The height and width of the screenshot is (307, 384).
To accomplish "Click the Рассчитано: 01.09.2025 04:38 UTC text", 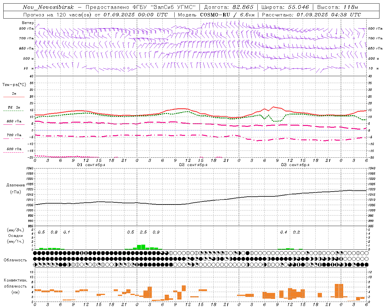I will tap(311, 15).
